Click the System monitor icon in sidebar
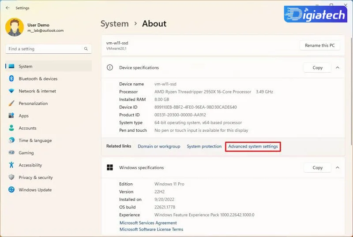 (x=11, y=67)
